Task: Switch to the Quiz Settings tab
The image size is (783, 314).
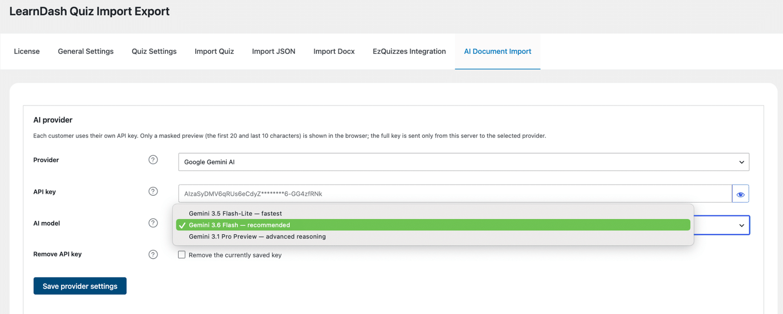Action: (x=154, y=51)
